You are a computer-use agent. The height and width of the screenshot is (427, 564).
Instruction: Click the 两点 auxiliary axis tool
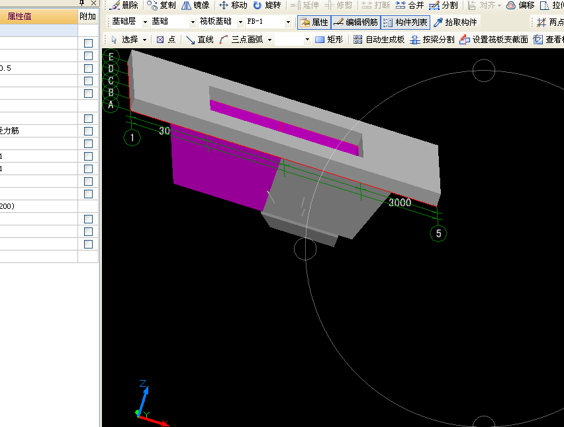click(550, 22)
